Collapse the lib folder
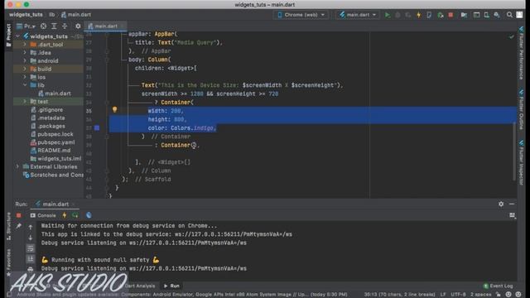 25,85
